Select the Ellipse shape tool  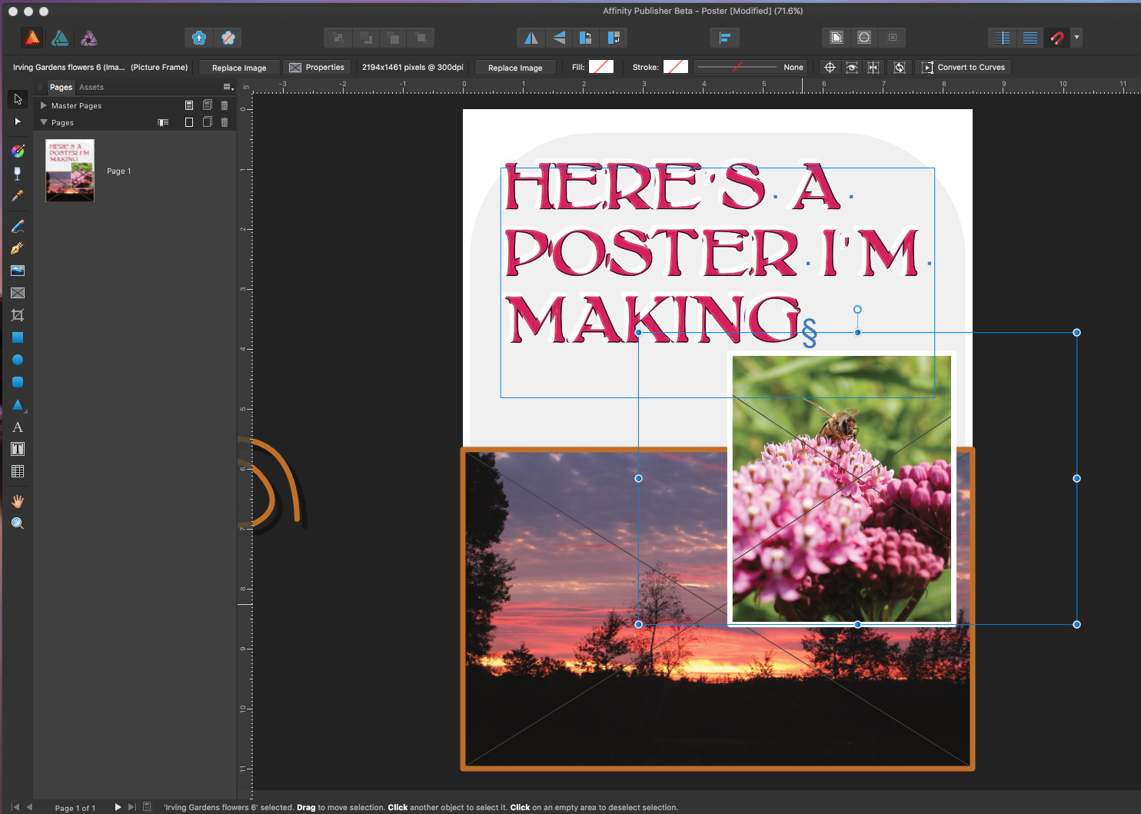tap(18, 360)
